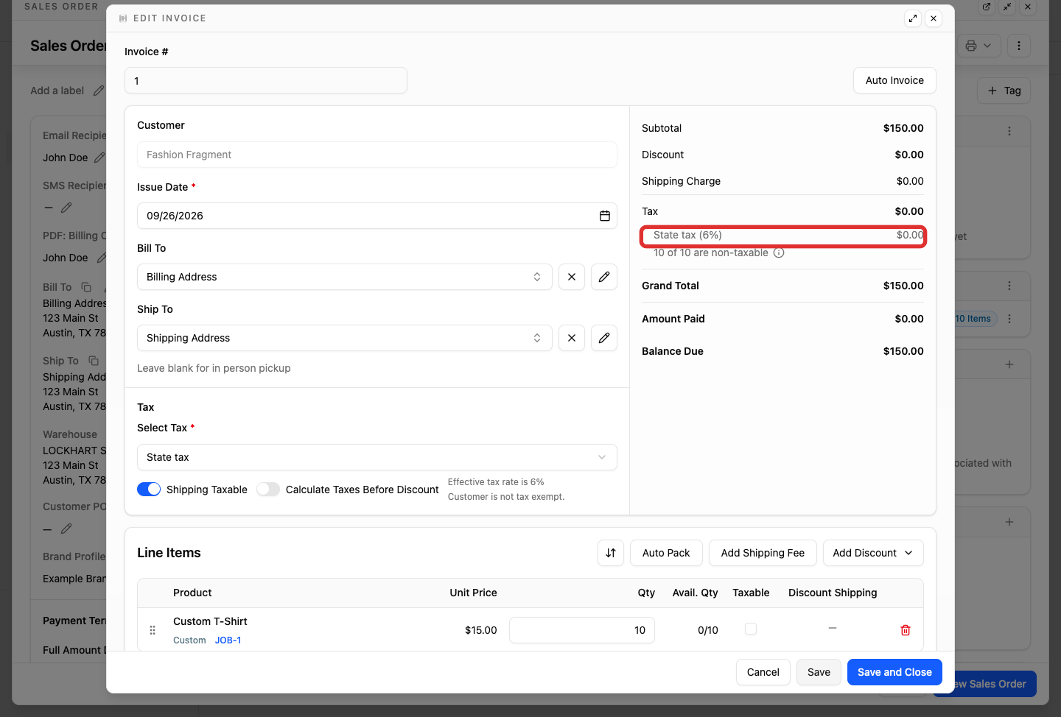Click the Grand Total $150.00 value
This screenshot has width=1061, height=717.
point(903,286)
